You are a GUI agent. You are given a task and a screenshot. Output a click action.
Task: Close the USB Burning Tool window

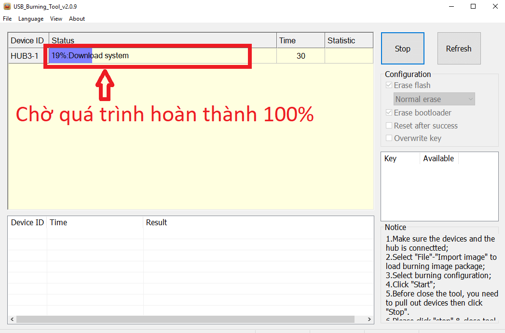coord(495,6)
